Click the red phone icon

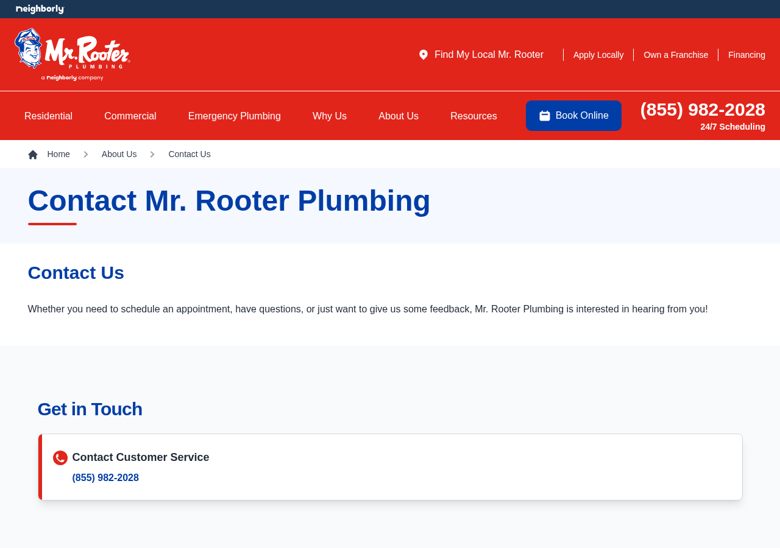click(60, 458)
